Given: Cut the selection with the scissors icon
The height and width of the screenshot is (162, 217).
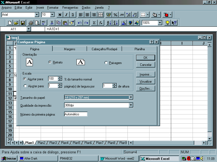Looking at the screenshot, I should click(52, 23).
